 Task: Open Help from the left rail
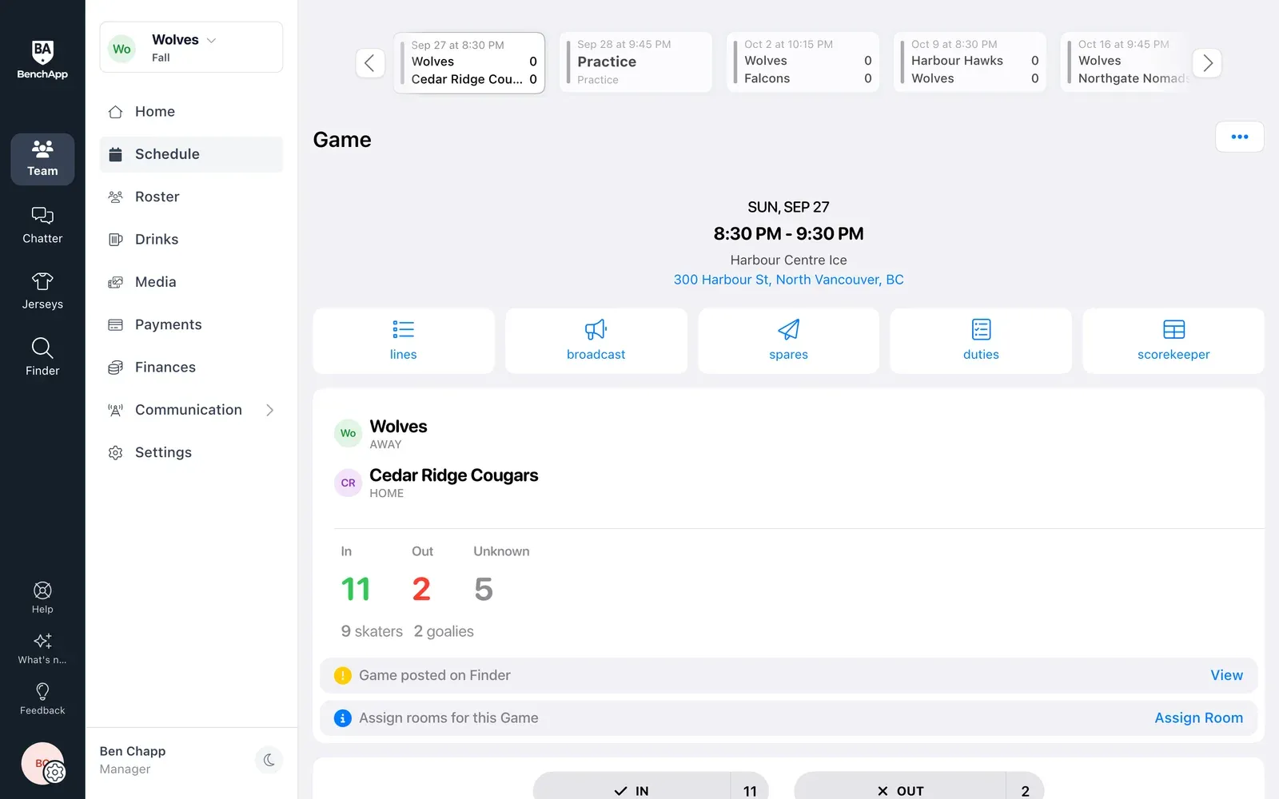click(x=42, y=598)
